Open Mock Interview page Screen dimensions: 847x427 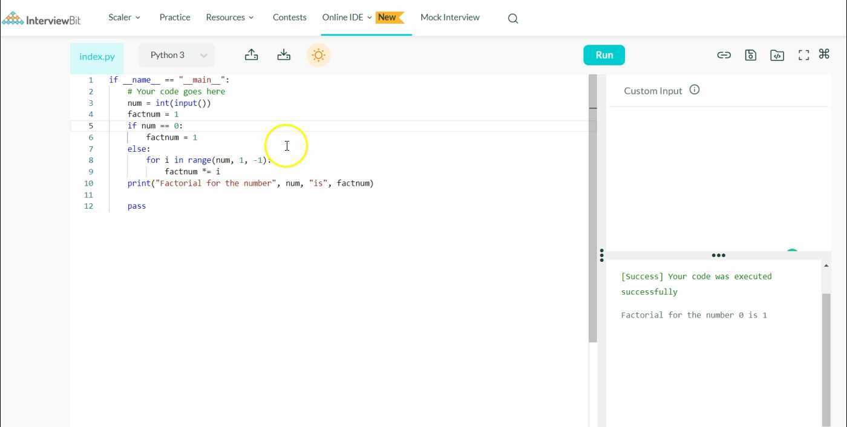tap(450, 17)
